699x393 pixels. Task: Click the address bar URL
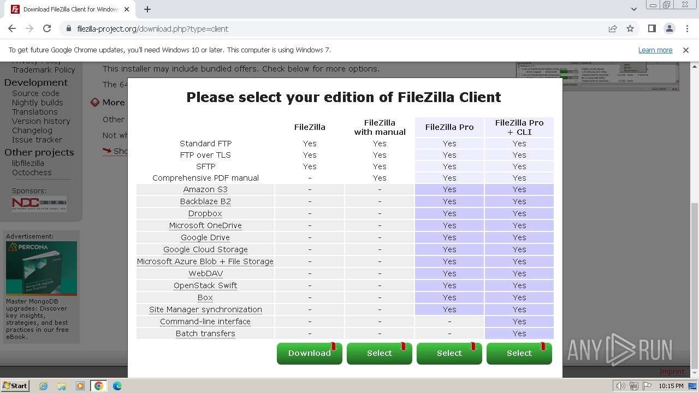[x=153, y=29]
